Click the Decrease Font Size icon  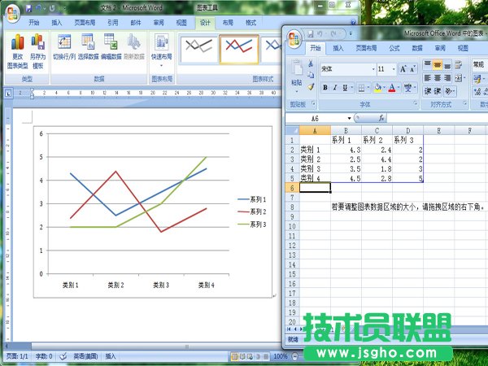click(x=412, y=69)
